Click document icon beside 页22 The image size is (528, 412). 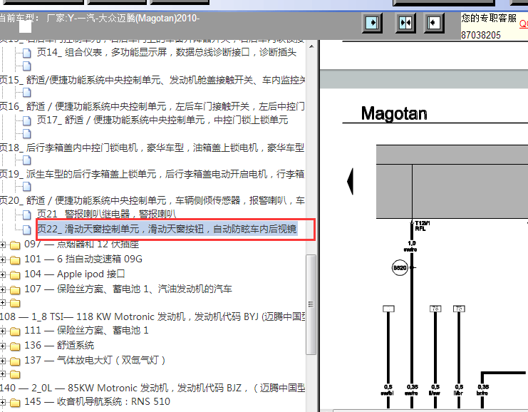27,230
